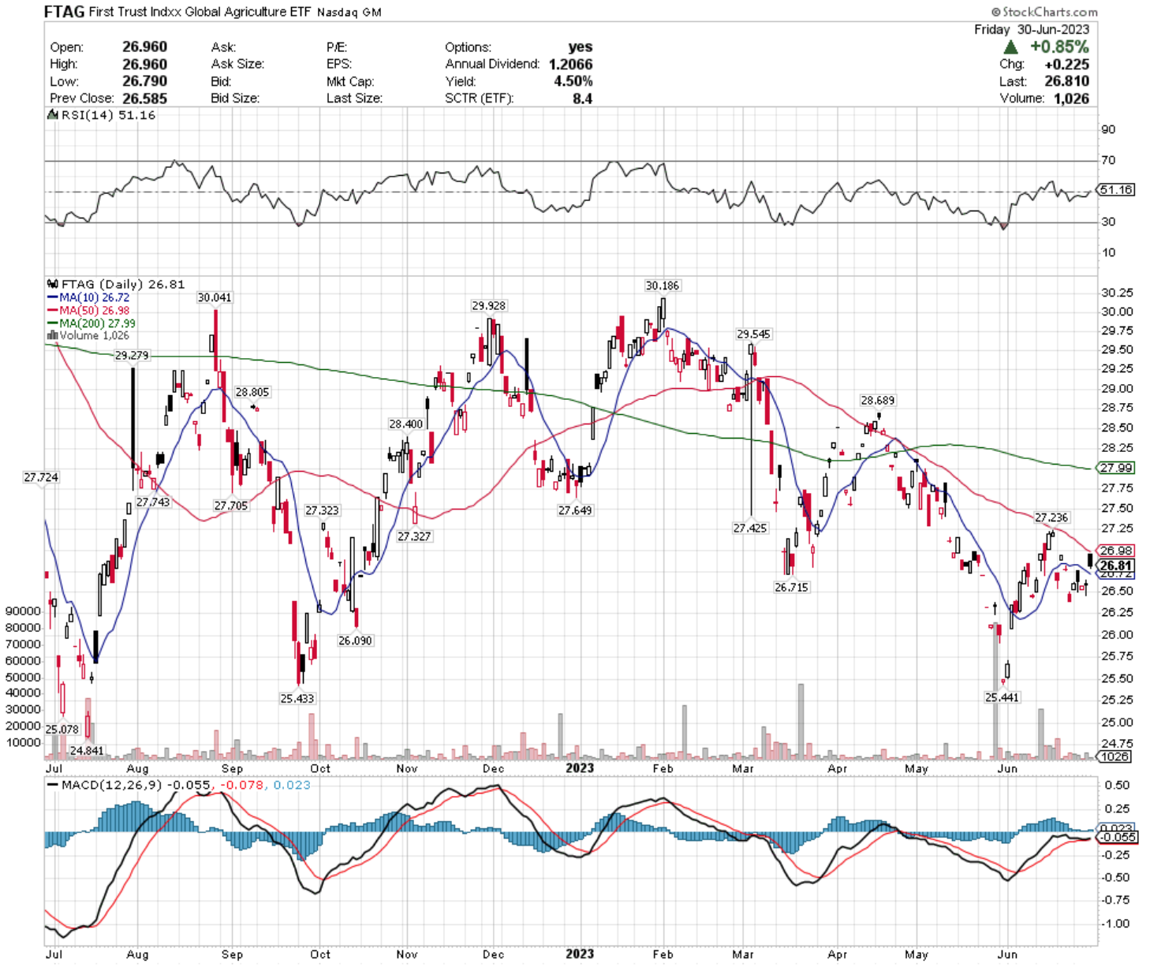The image size is (1150, 967).
Task: Open the StockCharts.com attribution link
Action: click(1044, 12)
